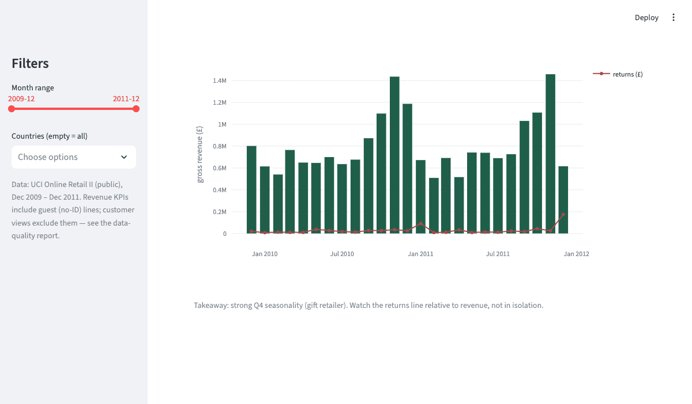
Task: Click the last returns line data point
Action: pyautogui.click(x=563, y=215)
